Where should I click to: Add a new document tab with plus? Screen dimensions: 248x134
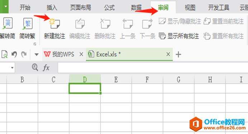point(178,54)
